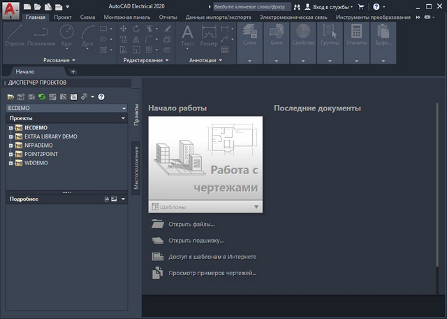Select the Текст annotation tool
The width and height of the screenshot is (447, 319).
(187, 34)
